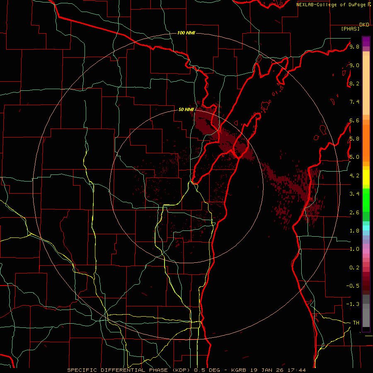Click the 7.4 scale value label

coord(354,102)
